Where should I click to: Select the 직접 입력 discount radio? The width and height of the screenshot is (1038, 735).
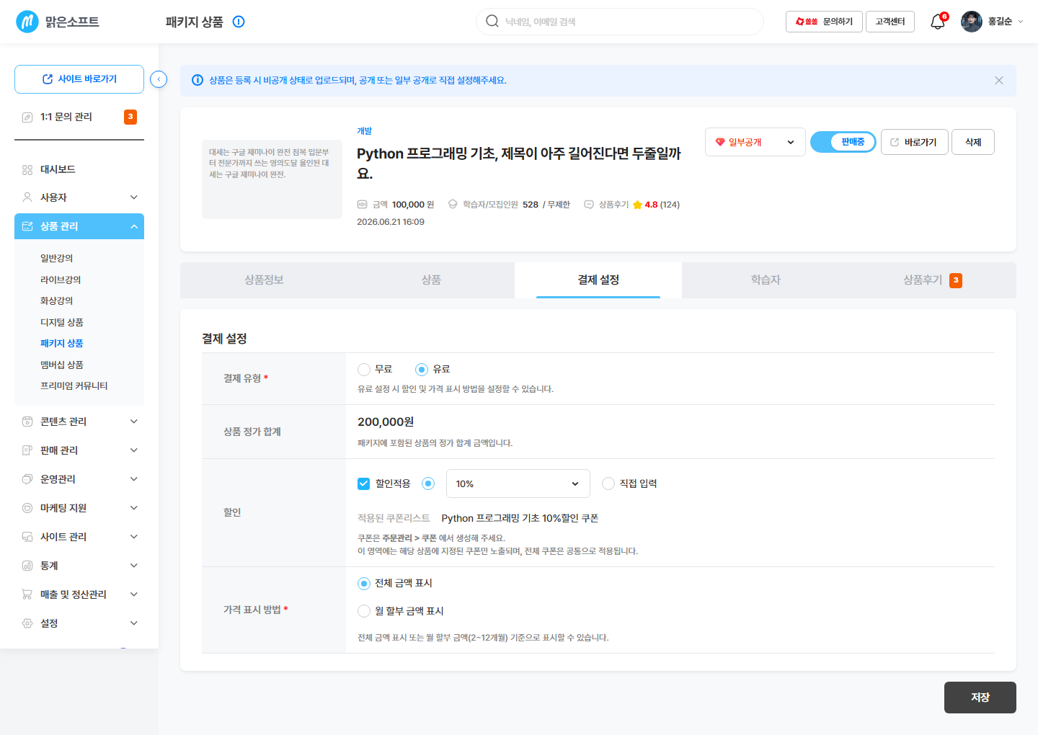pyautogui.click(x=608, y=484)
